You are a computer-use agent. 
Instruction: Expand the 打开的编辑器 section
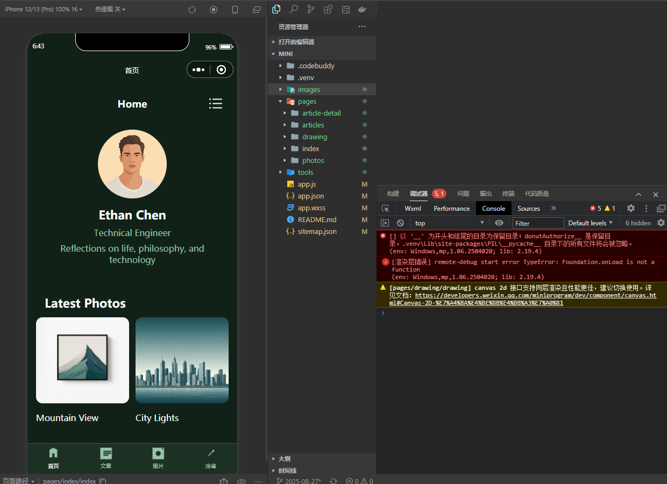point(322,41)
